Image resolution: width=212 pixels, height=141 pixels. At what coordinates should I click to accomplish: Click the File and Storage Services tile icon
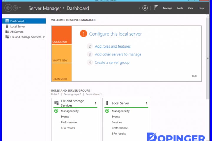pos(56,103)
